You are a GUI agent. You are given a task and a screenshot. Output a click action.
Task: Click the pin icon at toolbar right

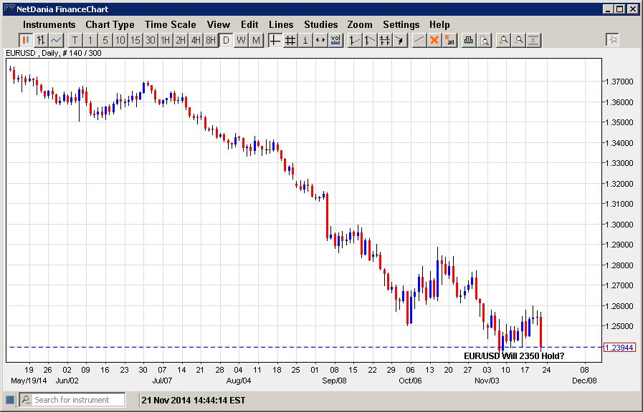pos(612,39)
